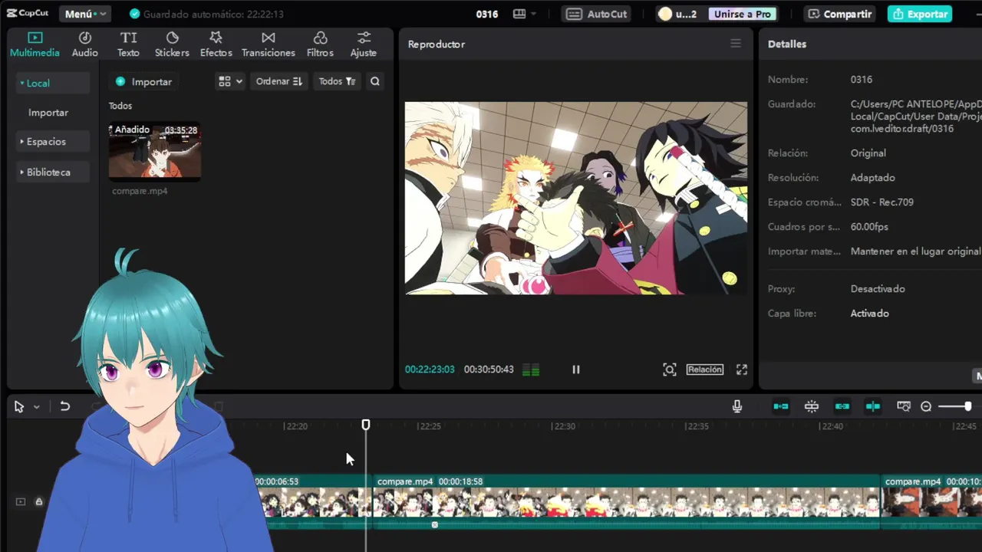This screenshot has width=982, height=552.
Task: Click the microphone voiceover record icon
Action: point(737,406)
